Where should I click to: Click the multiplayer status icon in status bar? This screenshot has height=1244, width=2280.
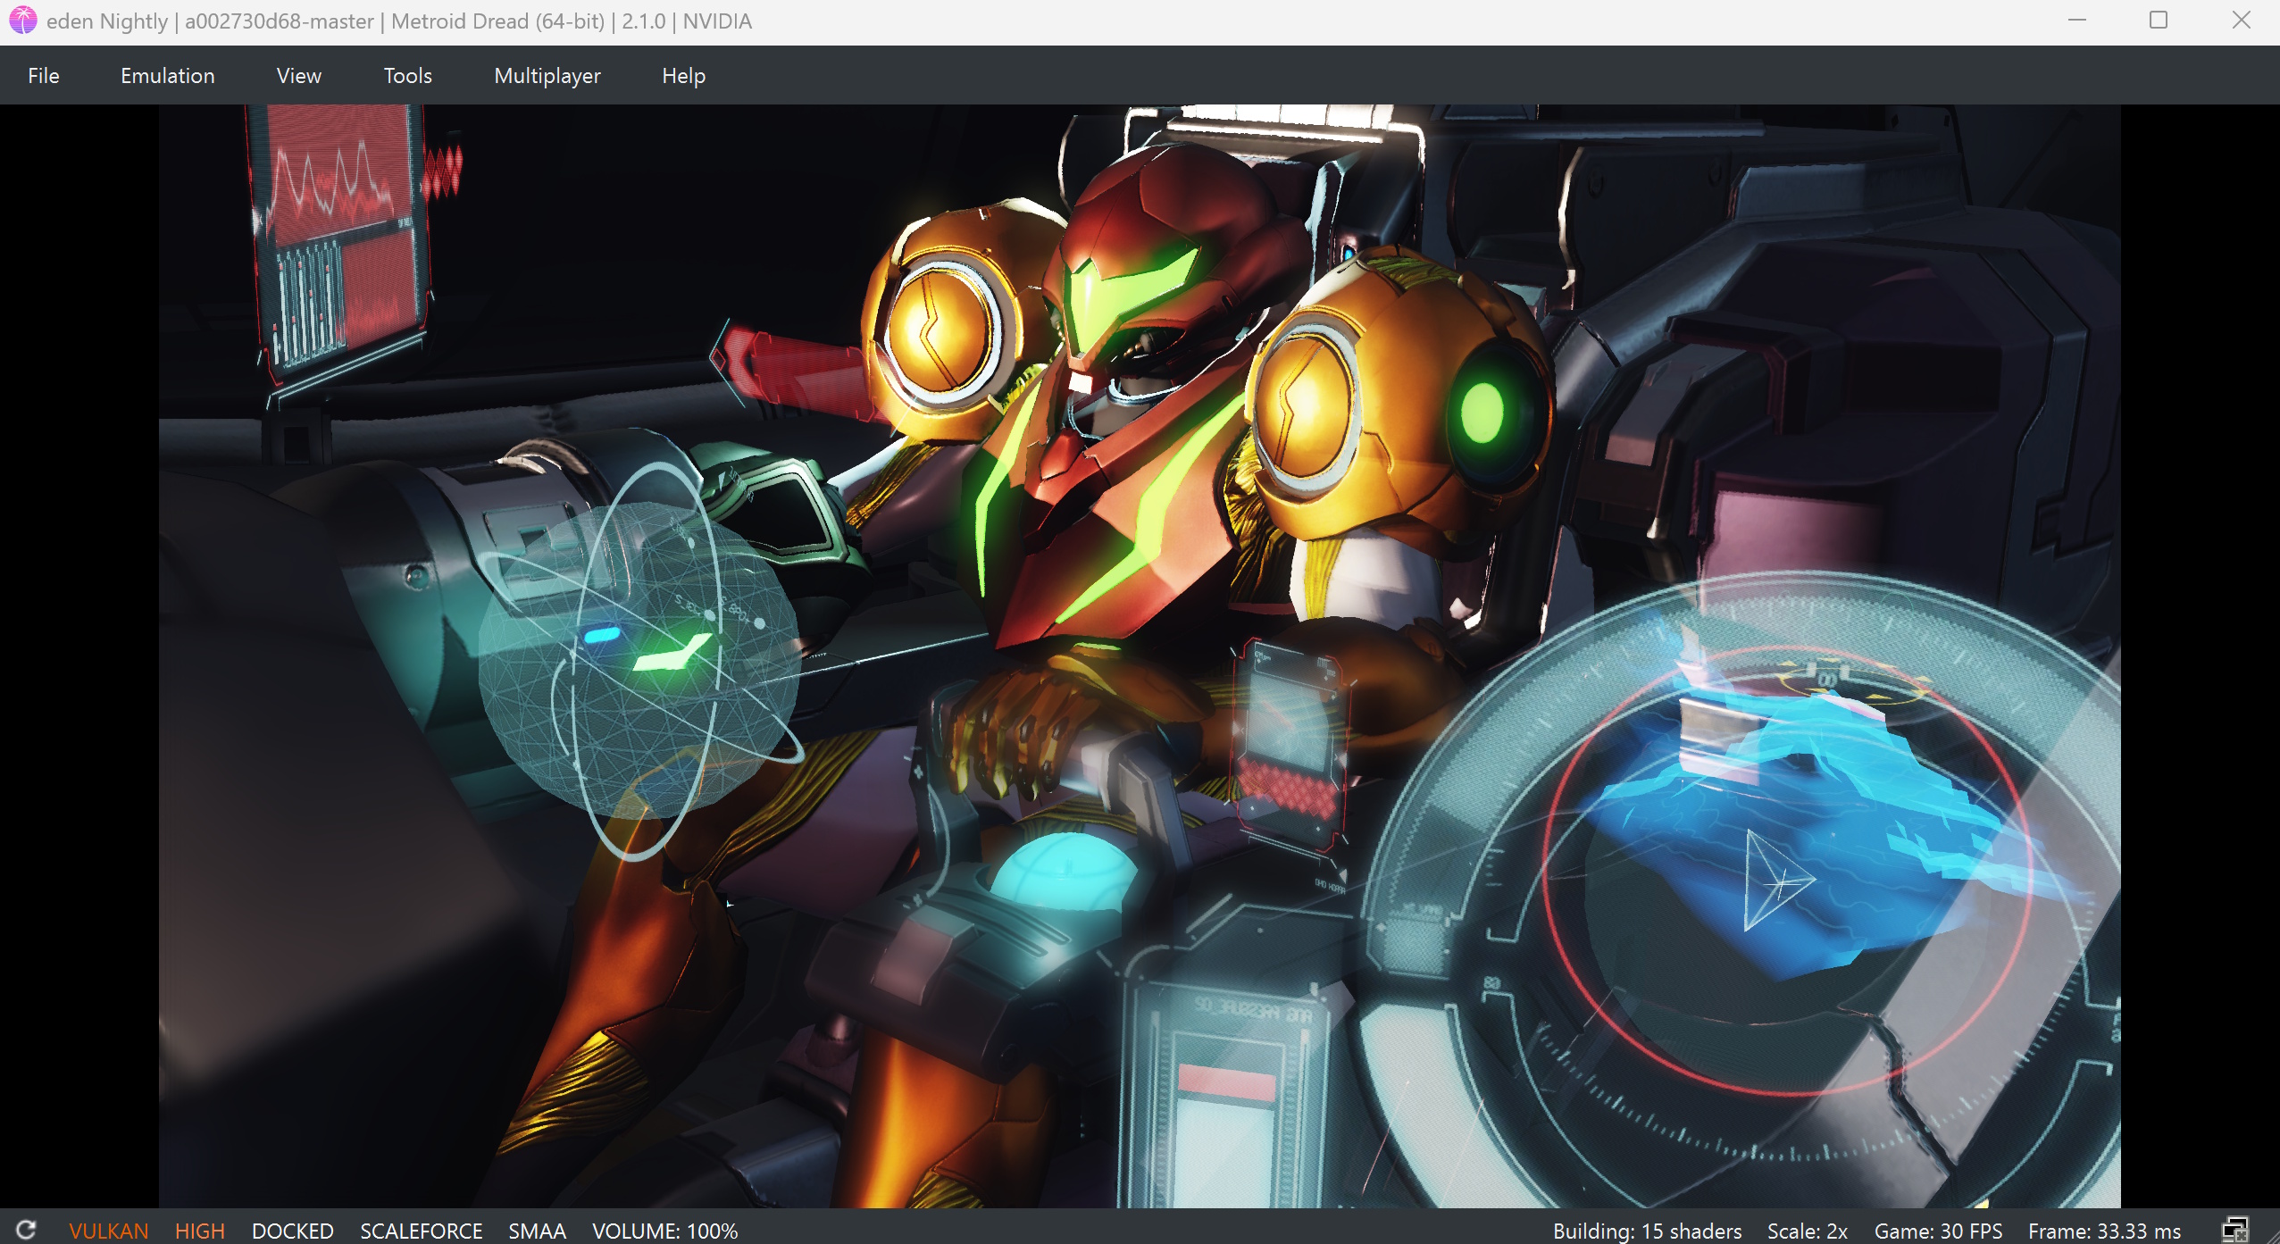click(x=2234, y=1230)
